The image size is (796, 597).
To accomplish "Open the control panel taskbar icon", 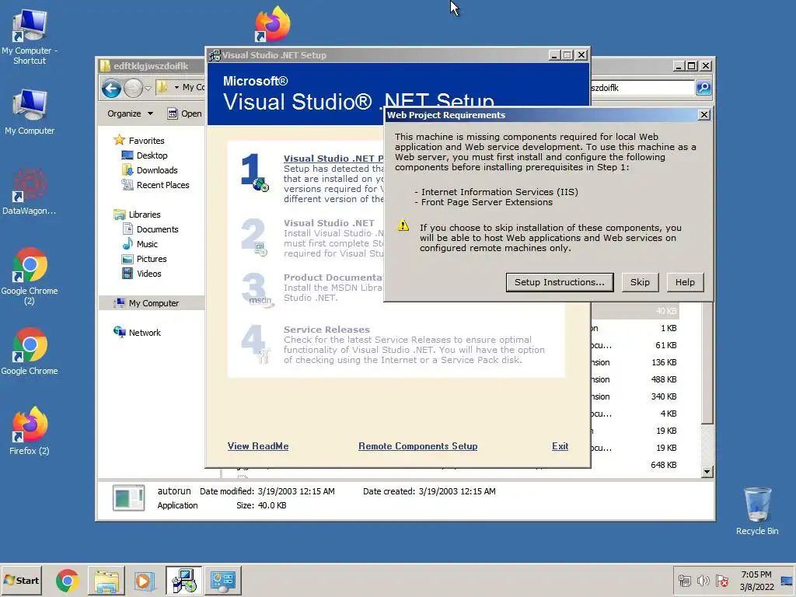I will click(x=223, y=580).
